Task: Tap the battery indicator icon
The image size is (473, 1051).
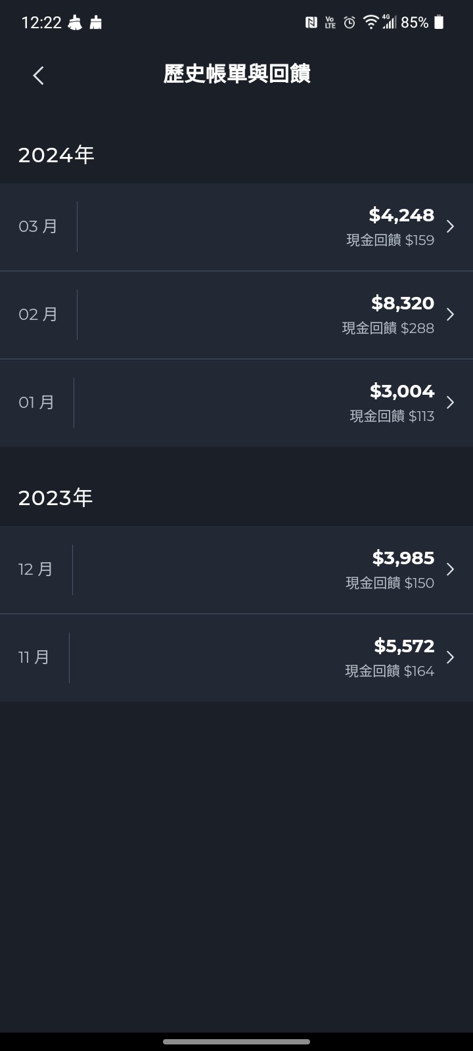Action: (x=439, y=23)
